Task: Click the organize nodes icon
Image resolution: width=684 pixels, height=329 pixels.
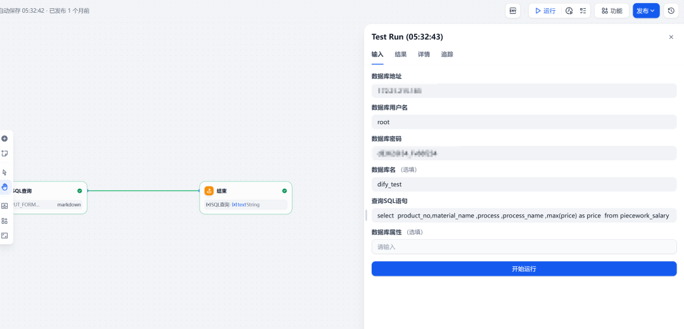Action: pos(4,221)
